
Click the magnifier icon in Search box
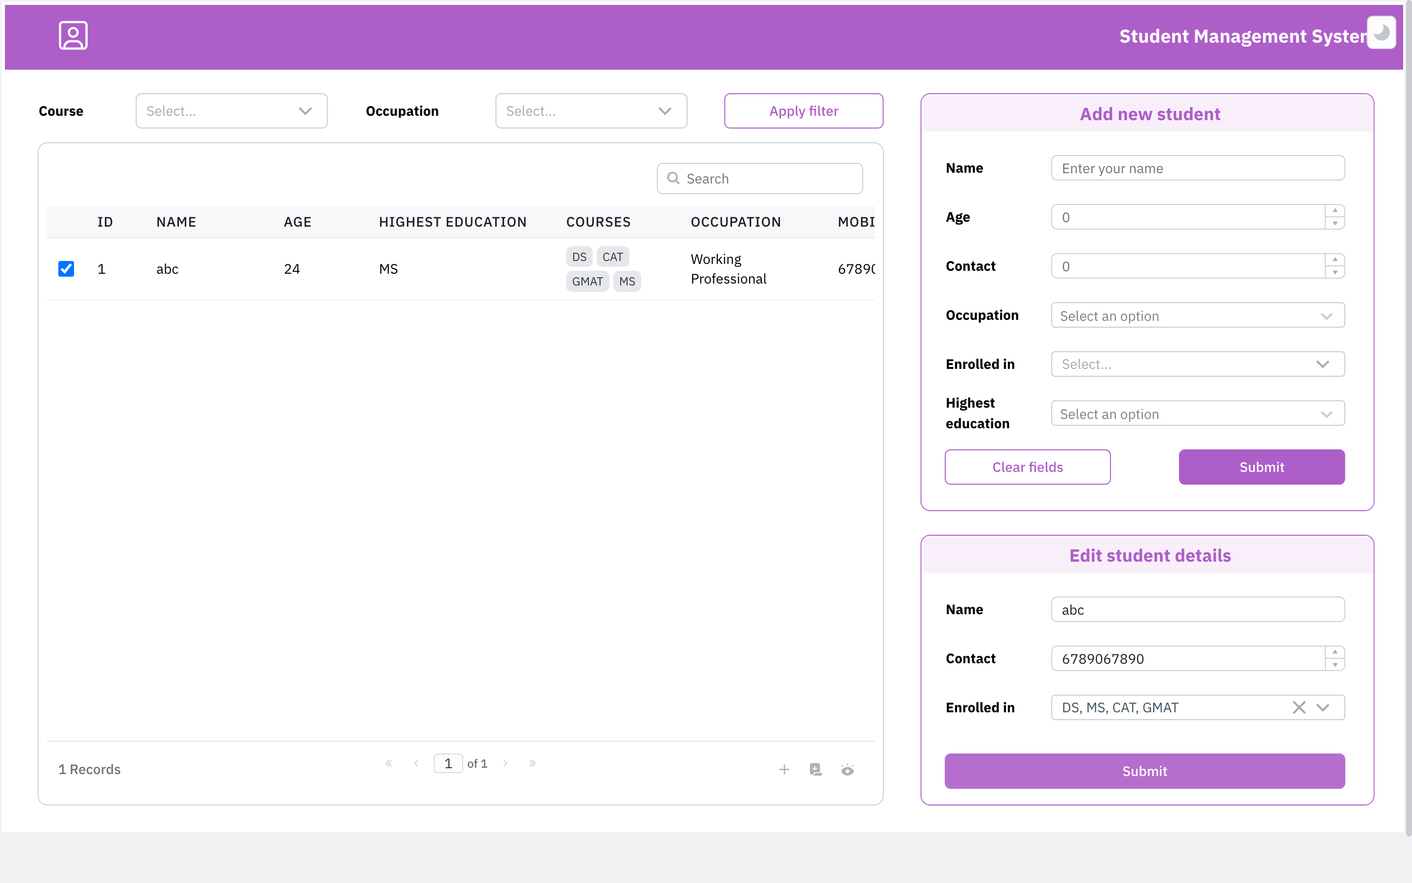(673, 178)
